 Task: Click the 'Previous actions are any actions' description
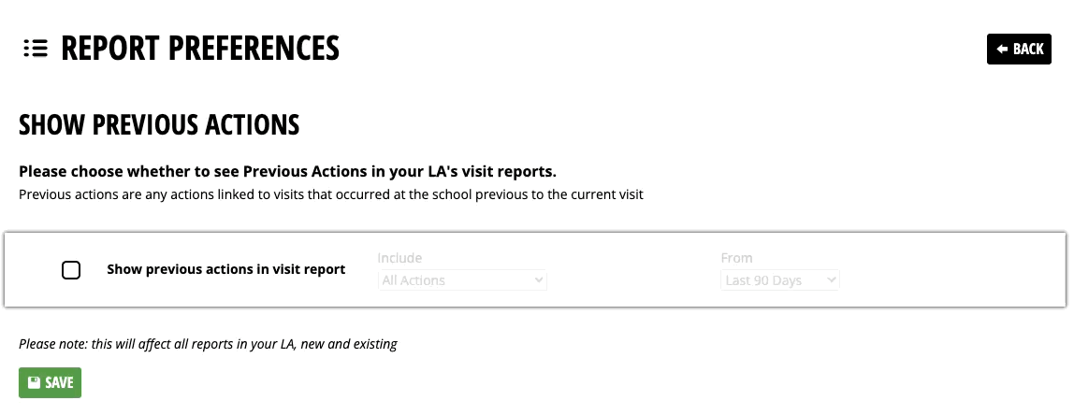331,194
